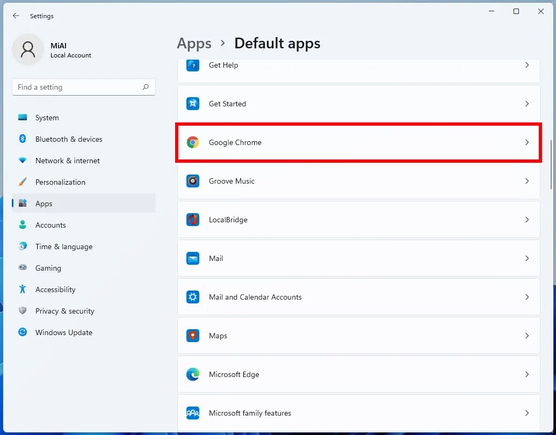556x435 pixels.
Task: Click the LocalBridge Office icon
Action: click(192, 220)
